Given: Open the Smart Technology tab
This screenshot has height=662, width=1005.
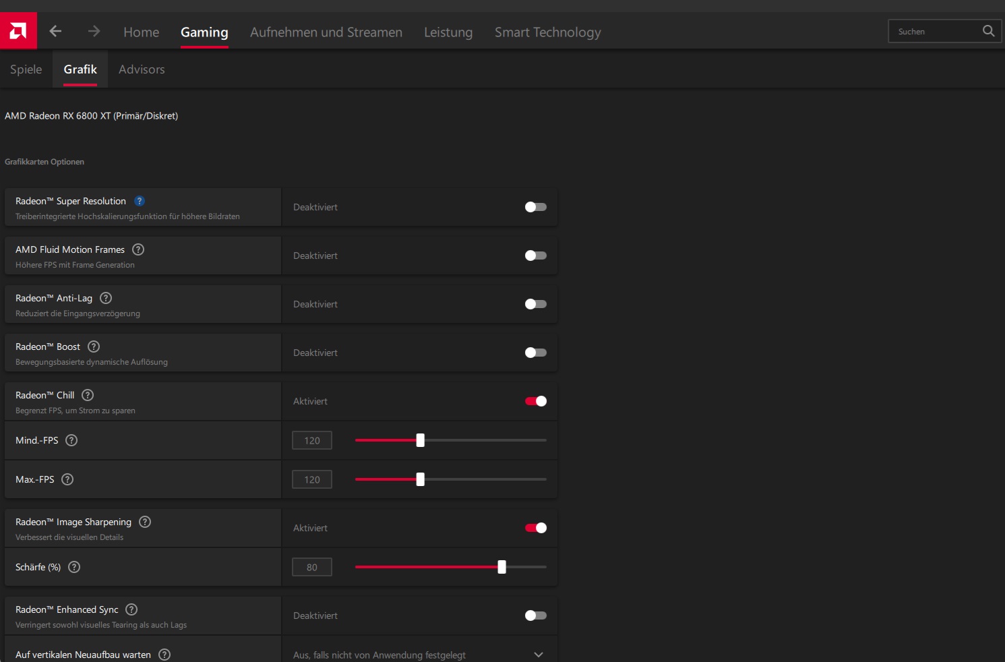Looking at the screenshot, I should click(x=548, y=32).
